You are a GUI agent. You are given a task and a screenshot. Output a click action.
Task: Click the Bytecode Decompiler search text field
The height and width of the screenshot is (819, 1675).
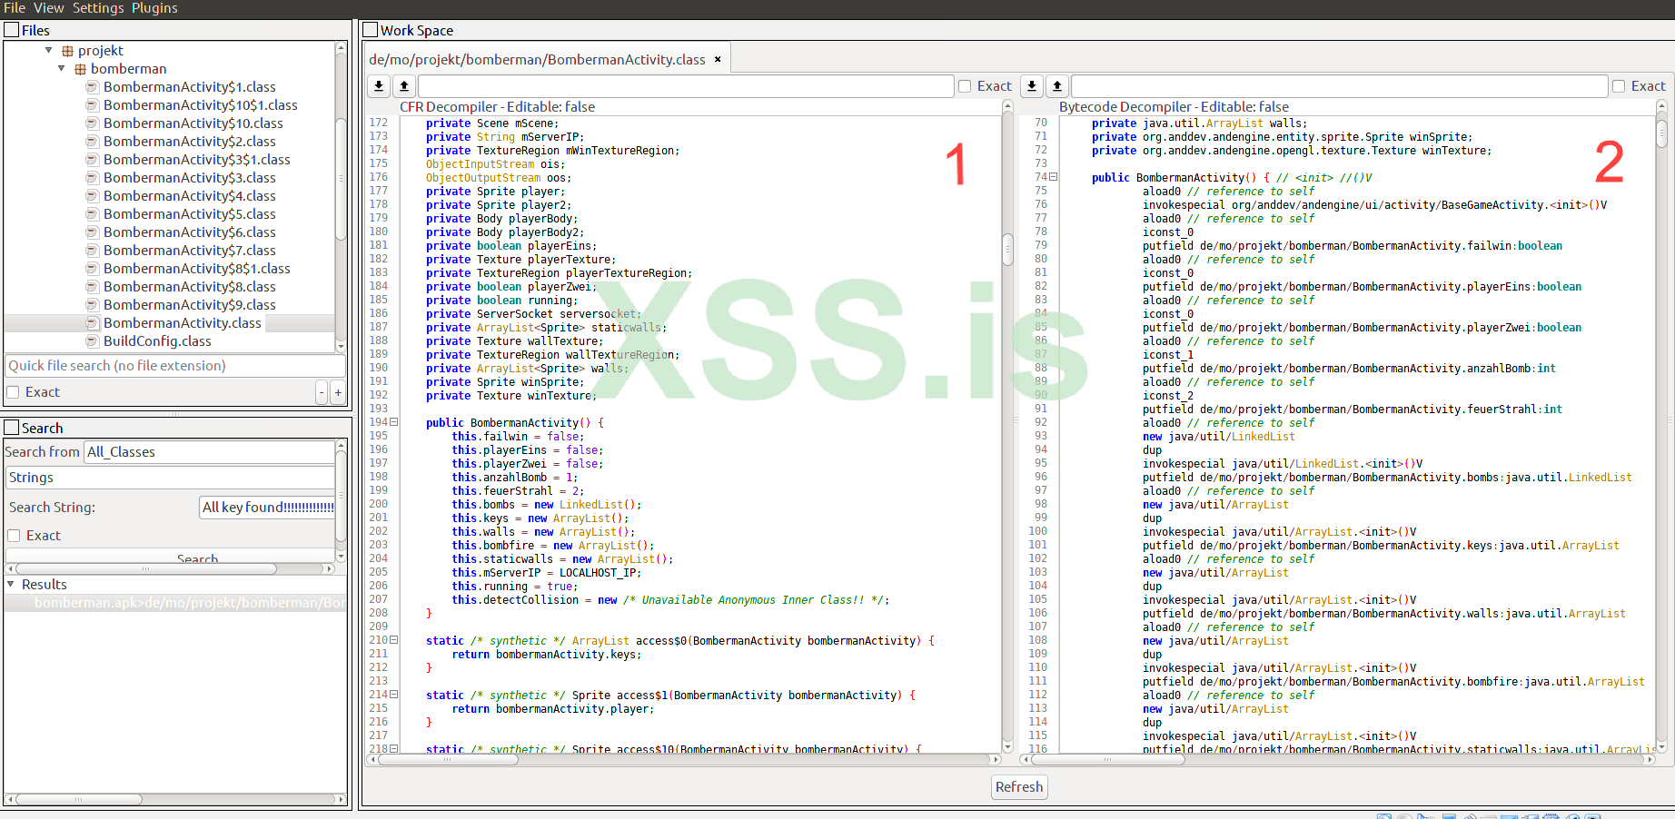coord(1339,86)
